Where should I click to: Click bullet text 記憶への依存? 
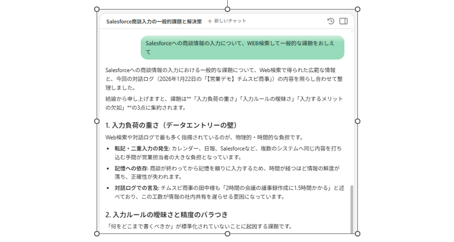[x=131, y=168]
